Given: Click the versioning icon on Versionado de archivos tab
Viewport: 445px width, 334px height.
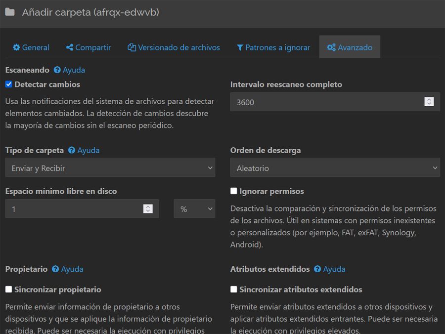Looking at the screenshot, I should [131, 46].
